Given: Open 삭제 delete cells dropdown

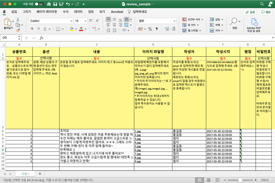Looking at the screenshot, I should [217, 25].
